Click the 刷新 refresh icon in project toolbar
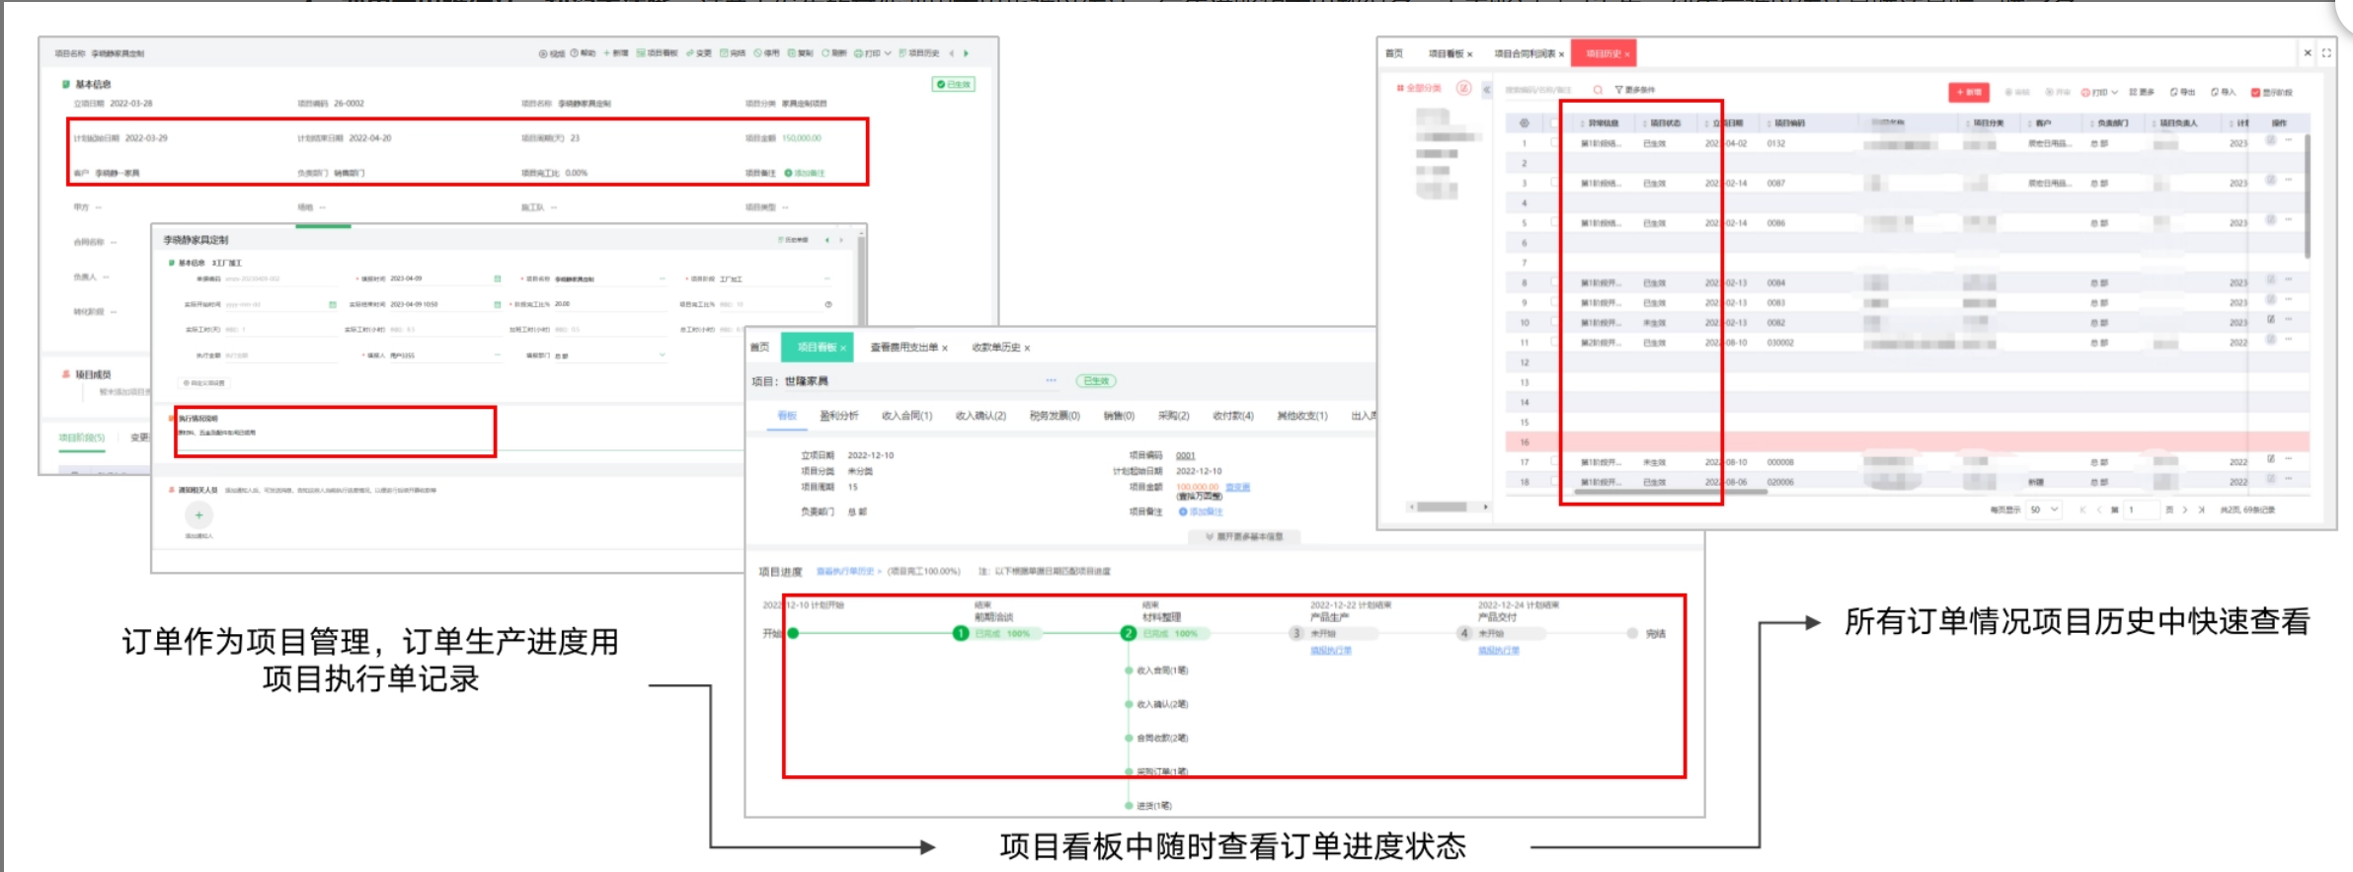This screenshot has height=872, width=2353. 825,53
